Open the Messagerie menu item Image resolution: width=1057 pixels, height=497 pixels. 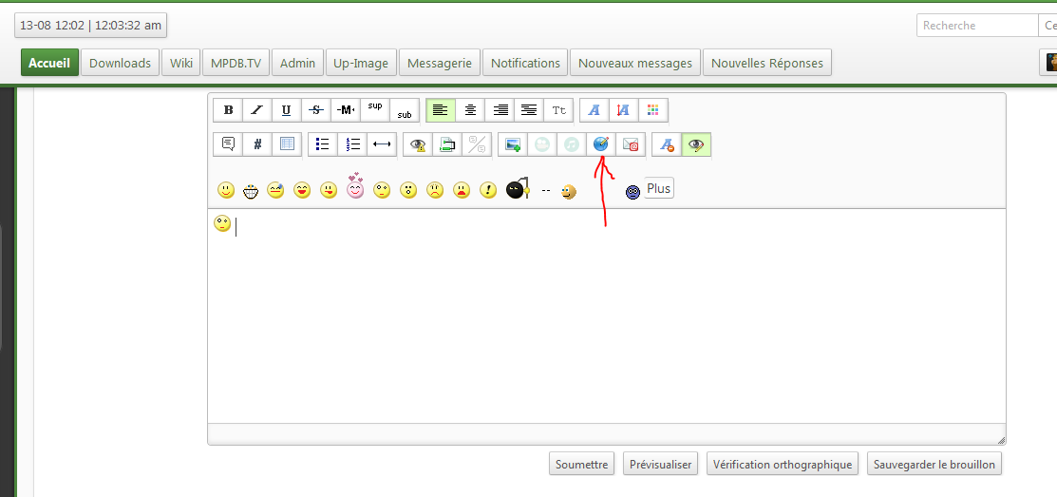(x=439, y=63)
